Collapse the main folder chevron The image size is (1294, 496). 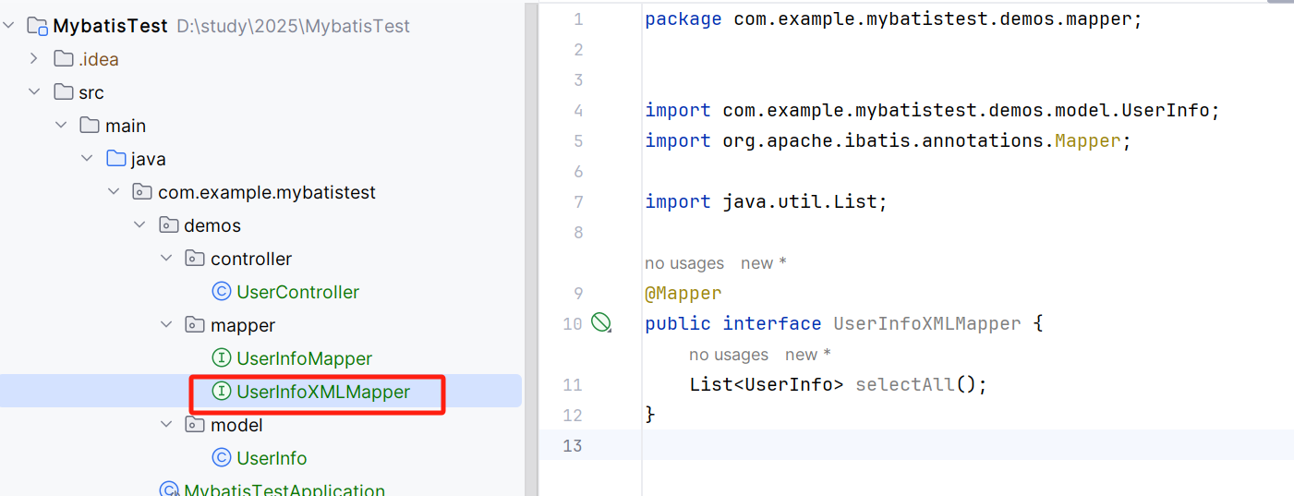point(61,126)
